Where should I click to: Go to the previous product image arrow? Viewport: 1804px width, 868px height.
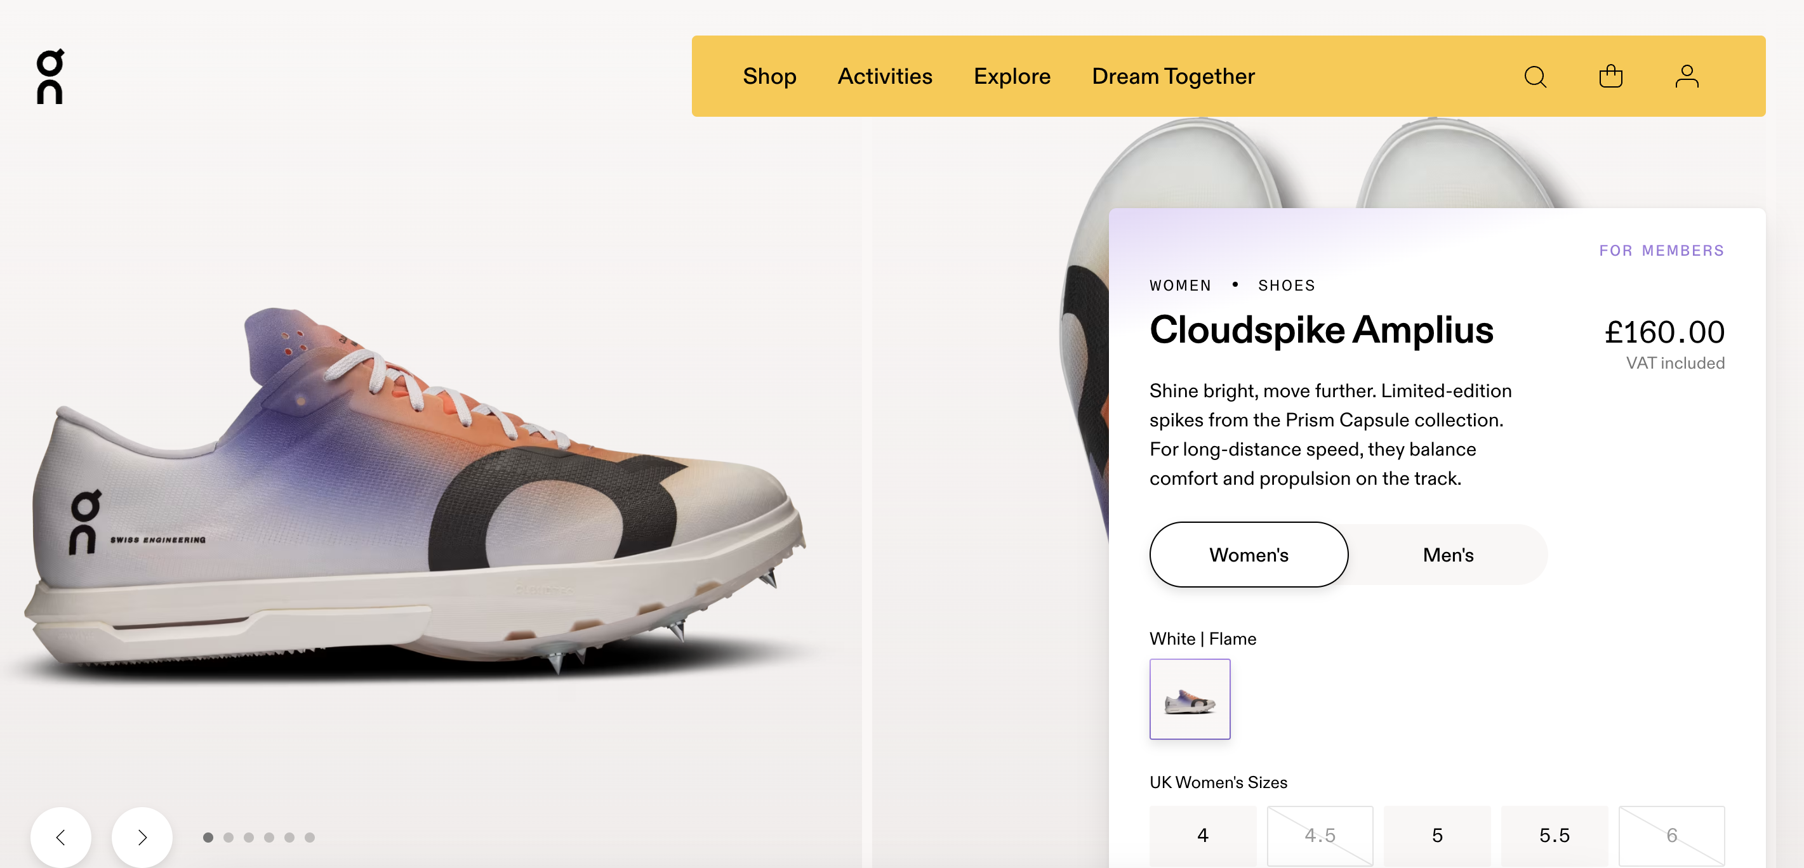(61, 837)
